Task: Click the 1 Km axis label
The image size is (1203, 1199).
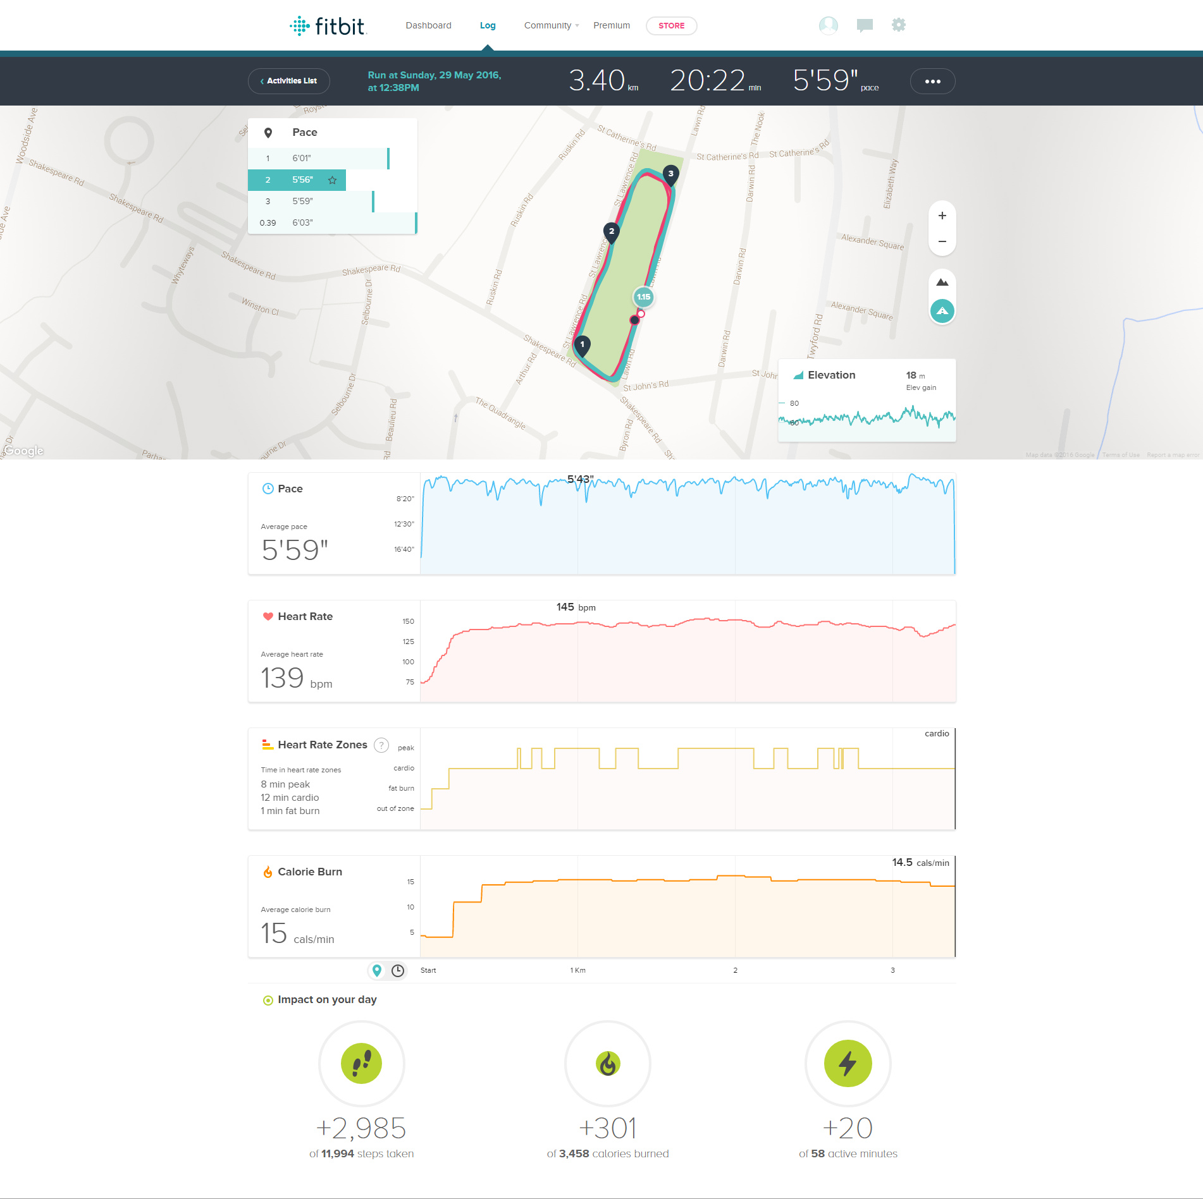Action: click(577, 970)
